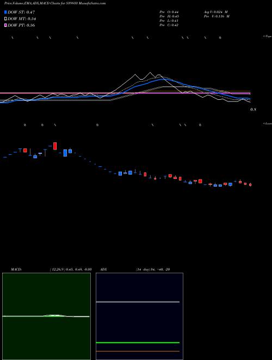Click the blue DOW ST legend swatch
Screen dimensions: 272x360
[5, 12]
